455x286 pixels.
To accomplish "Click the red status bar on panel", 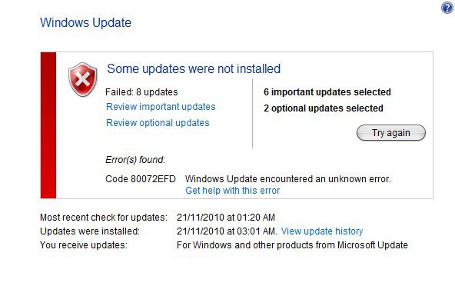I will (x=48, y=125).
